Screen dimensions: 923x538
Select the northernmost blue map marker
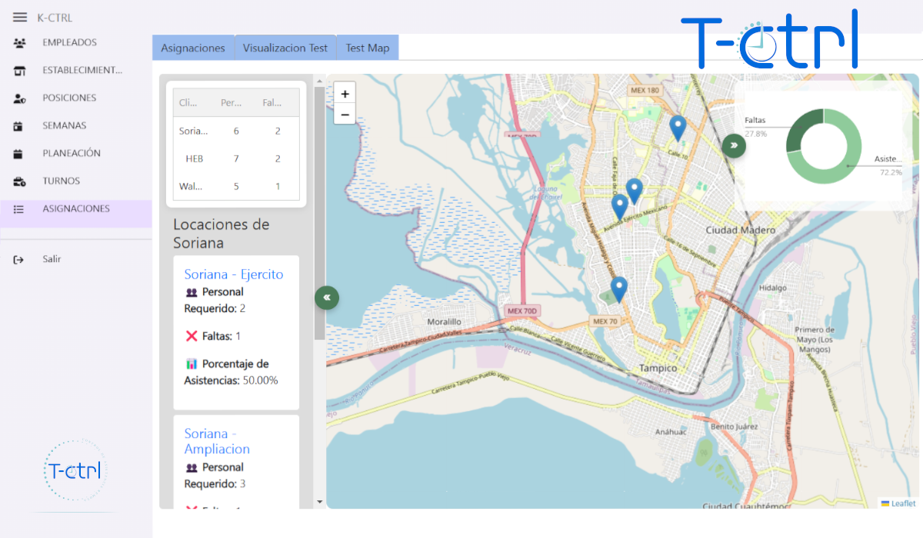click(678, 127)
